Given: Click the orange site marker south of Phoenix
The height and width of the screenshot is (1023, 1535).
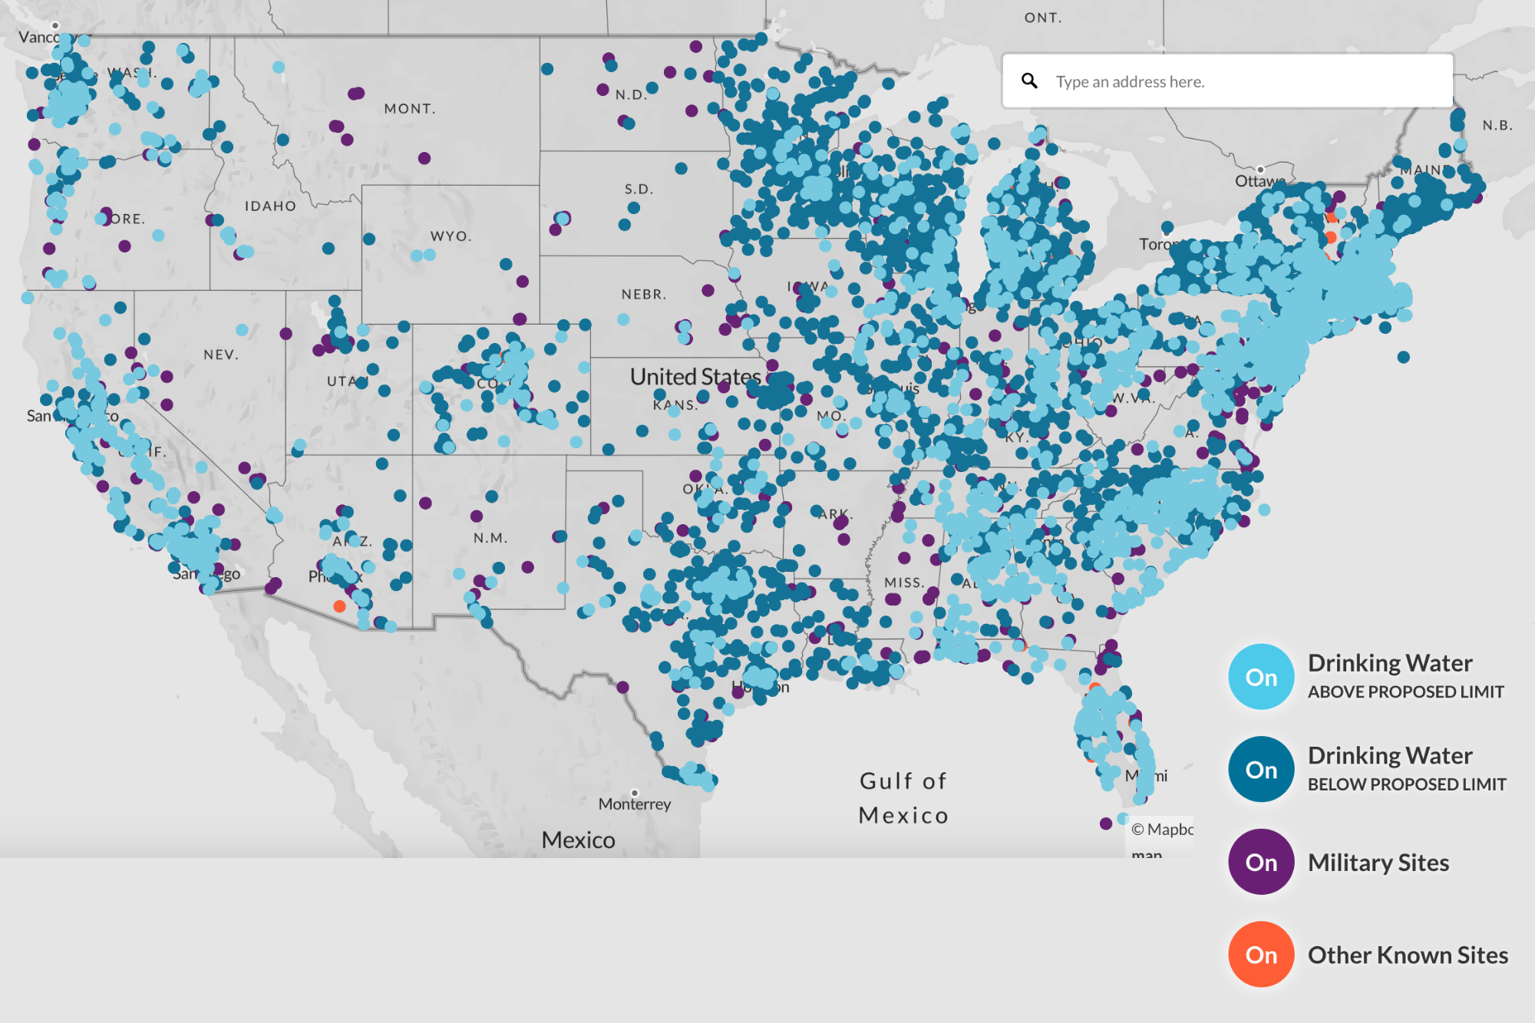Looking at the screenshot, I should pyautogui.click(x=339, y=607).
